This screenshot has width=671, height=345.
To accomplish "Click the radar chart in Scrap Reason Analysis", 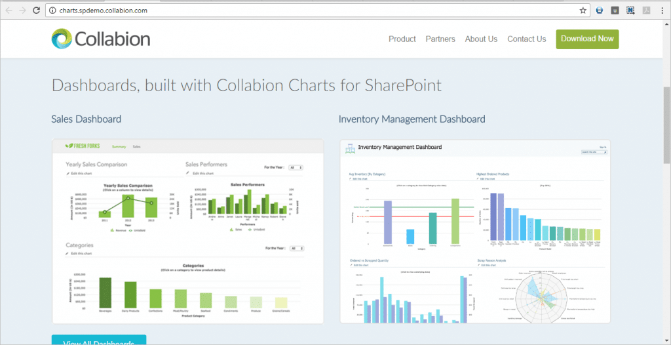I will point(541,296).
